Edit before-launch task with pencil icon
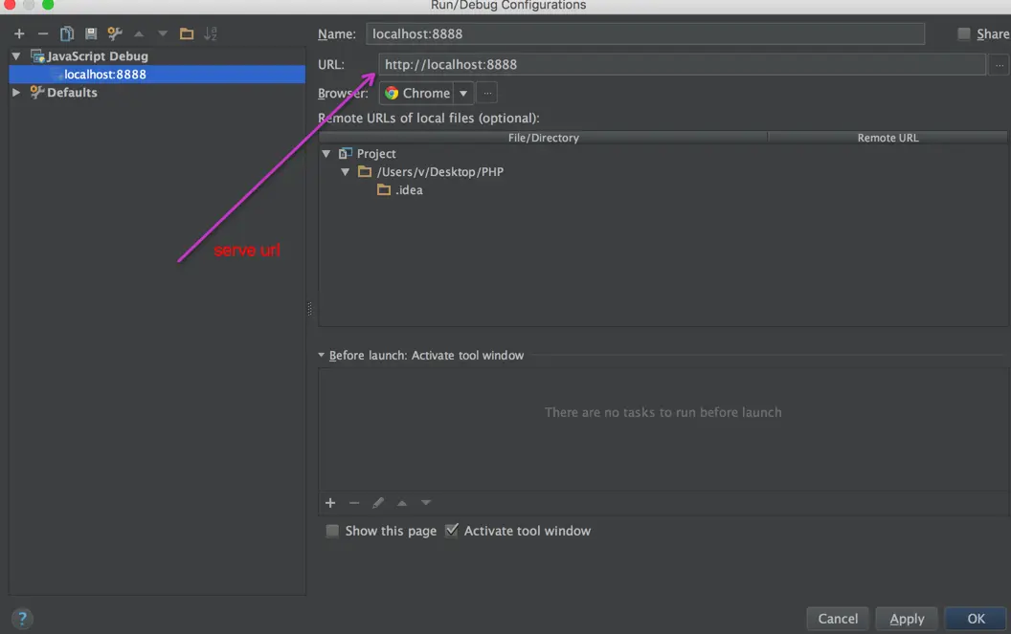This screenshot has width=1011, height=634. (x=378, y=503)
